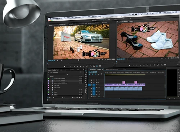Select the Zoom tool in tools panel
180x132 pixels.
86,93
